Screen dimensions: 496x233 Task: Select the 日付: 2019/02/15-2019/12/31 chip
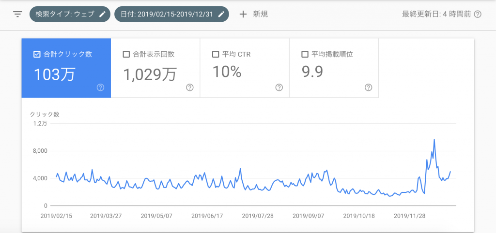click(172, 14)
